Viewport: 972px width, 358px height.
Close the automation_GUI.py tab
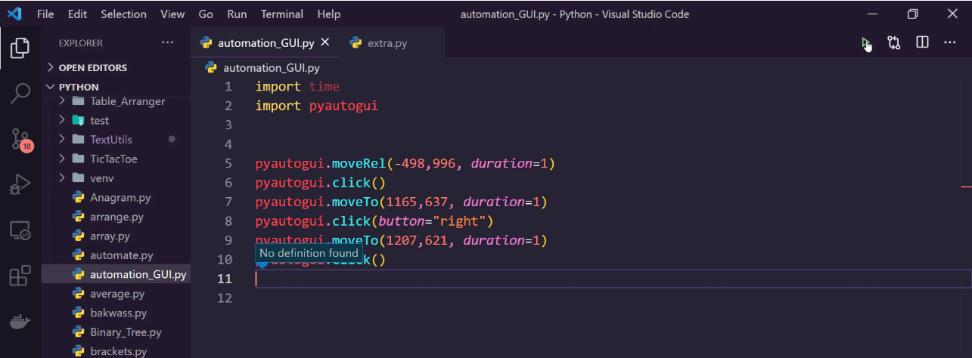tap(325, 42)
